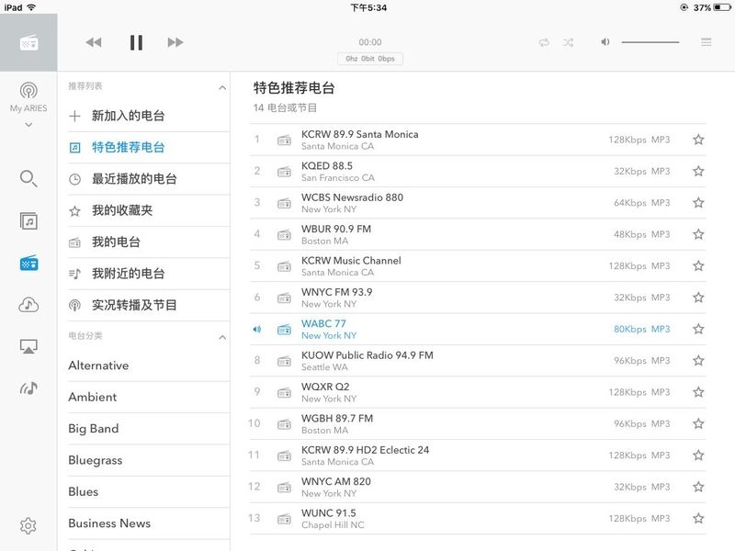Pause playback with the pause button
The width and height of the screenshot is (735, 551).
coord(136,42)
